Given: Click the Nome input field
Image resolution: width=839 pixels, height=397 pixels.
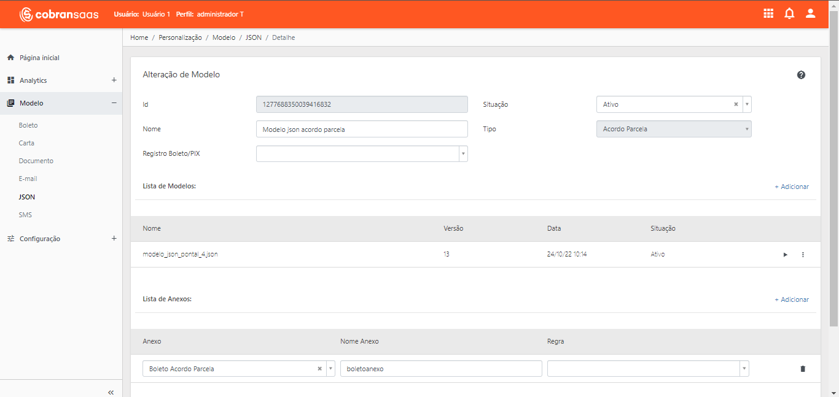Looking at the screenshot, I should pyautogui.click(x=362, y=129).
